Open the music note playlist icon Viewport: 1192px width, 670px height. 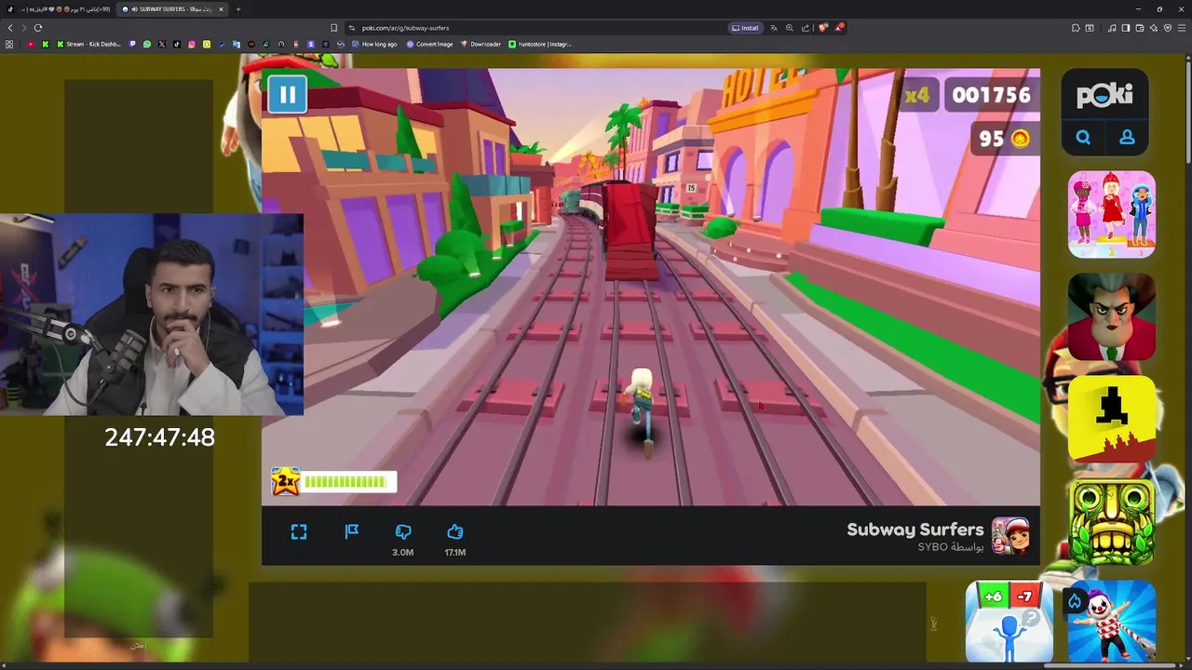click(x=1112, y=28)
